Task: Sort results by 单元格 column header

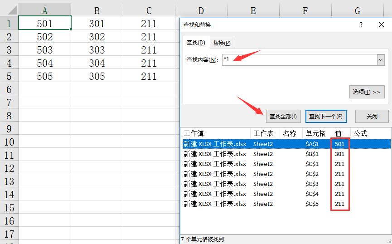Action: coord(315,134)
